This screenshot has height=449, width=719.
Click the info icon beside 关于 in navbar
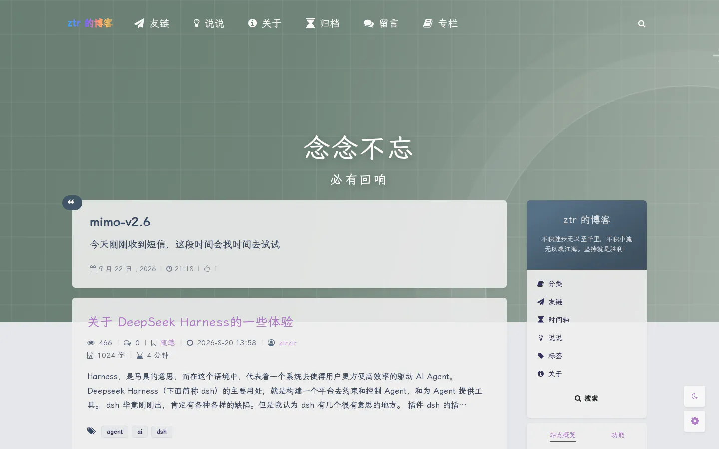pyautogui.click(x=252, y=23)
